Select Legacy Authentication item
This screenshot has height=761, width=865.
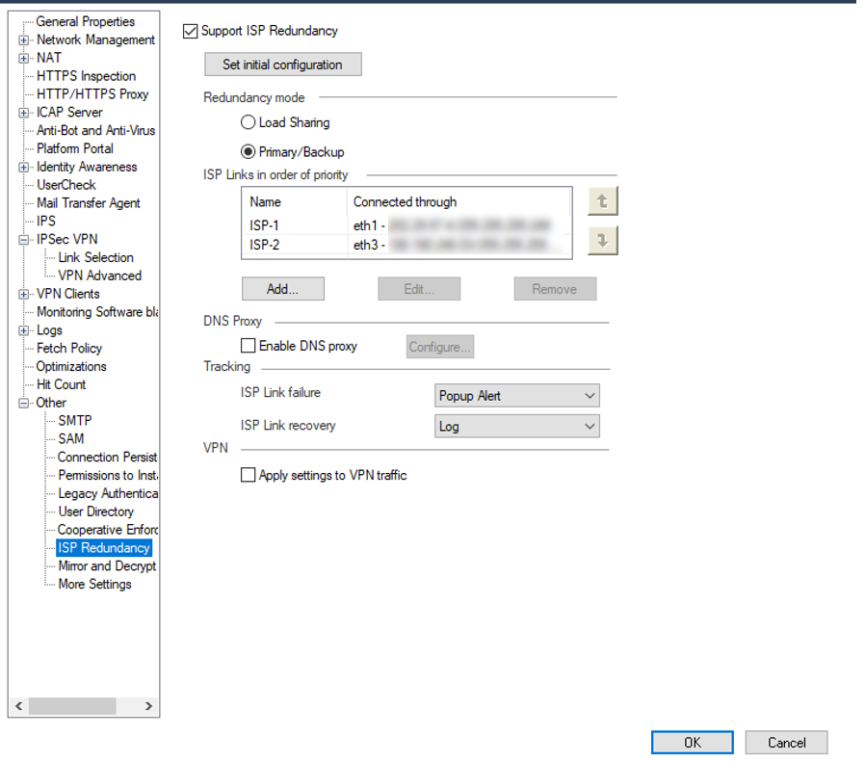tap(108, 494)
